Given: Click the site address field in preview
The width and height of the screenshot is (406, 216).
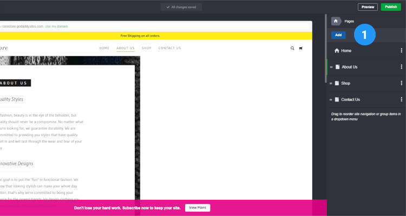Looking at the screenshot, I should (155, 26).
